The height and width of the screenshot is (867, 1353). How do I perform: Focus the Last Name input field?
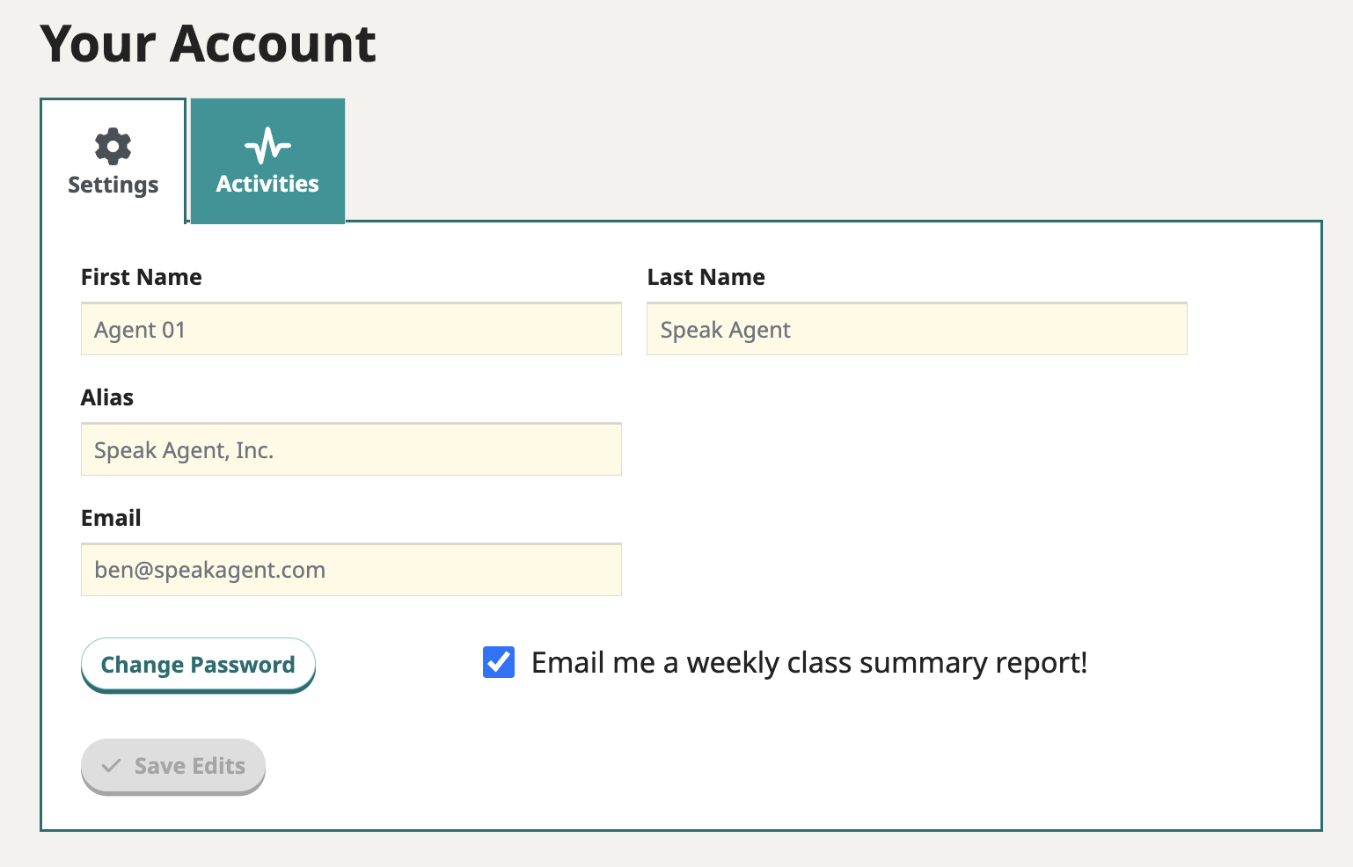[x=917, y=330]
